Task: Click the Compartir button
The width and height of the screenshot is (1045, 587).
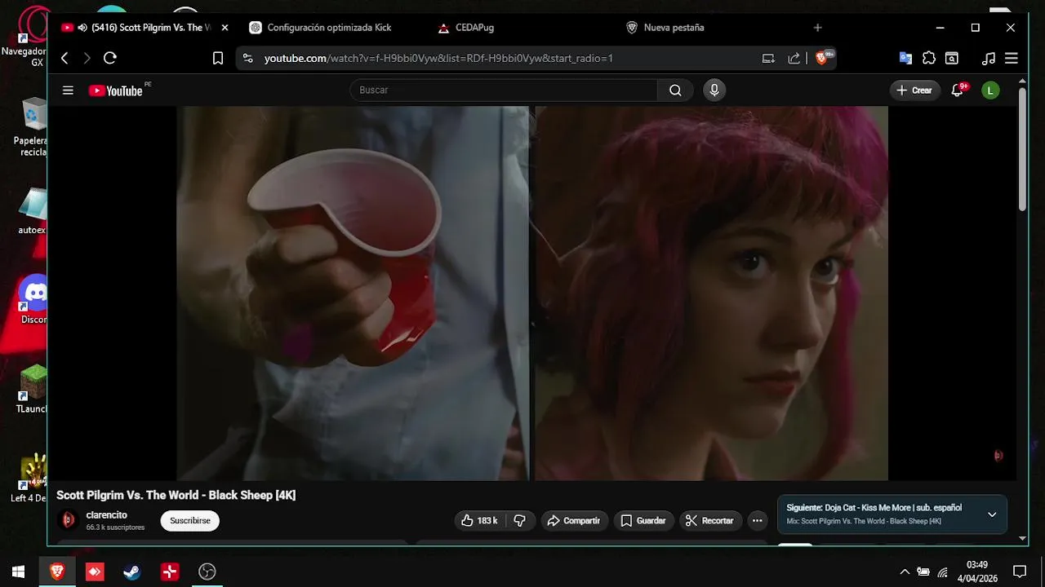Action: click(574, 521)
